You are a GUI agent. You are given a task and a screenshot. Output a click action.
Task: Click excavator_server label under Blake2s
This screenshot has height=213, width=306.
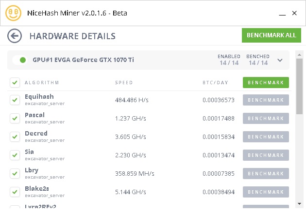pos(45,196)
